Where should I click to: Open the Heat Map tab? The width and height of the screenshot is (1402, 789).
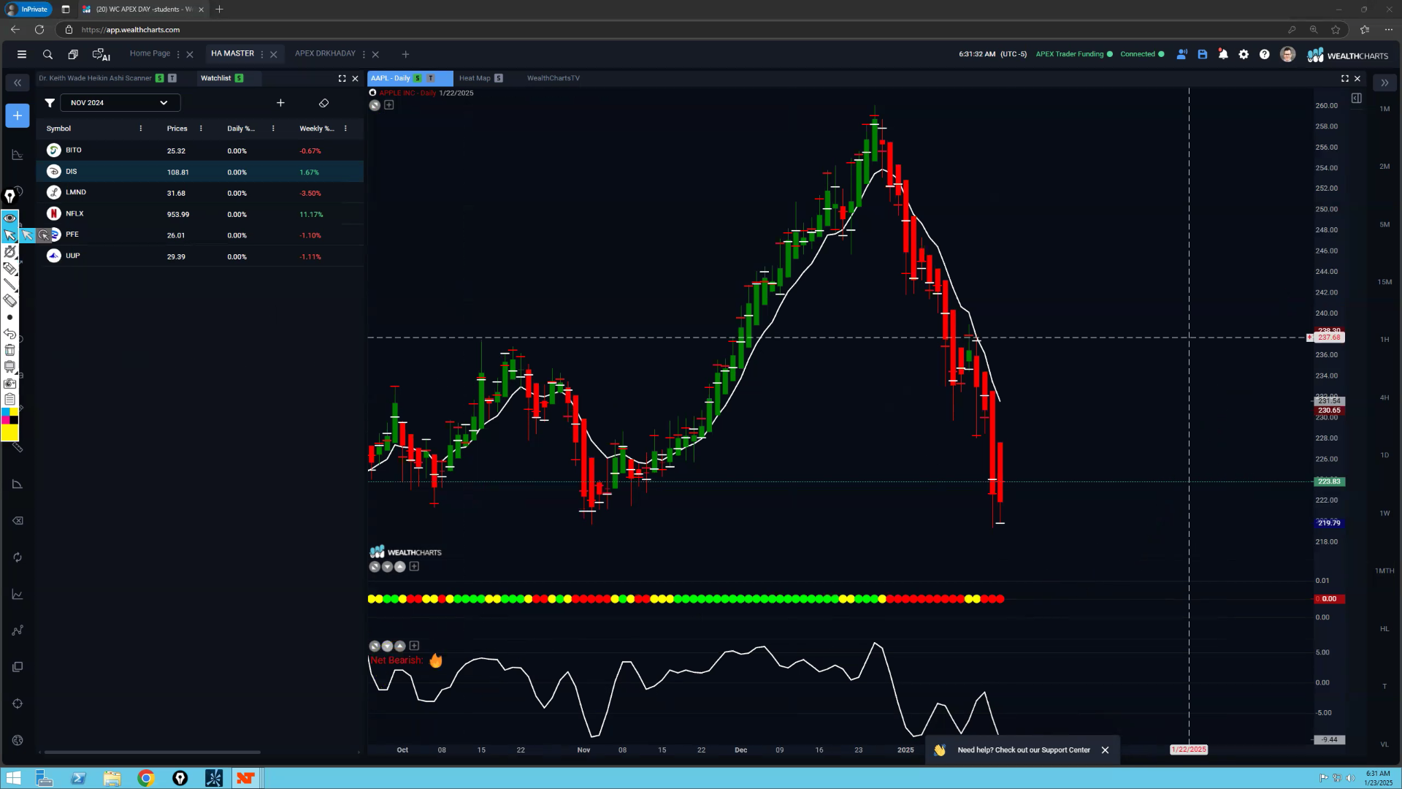point(475,78)
